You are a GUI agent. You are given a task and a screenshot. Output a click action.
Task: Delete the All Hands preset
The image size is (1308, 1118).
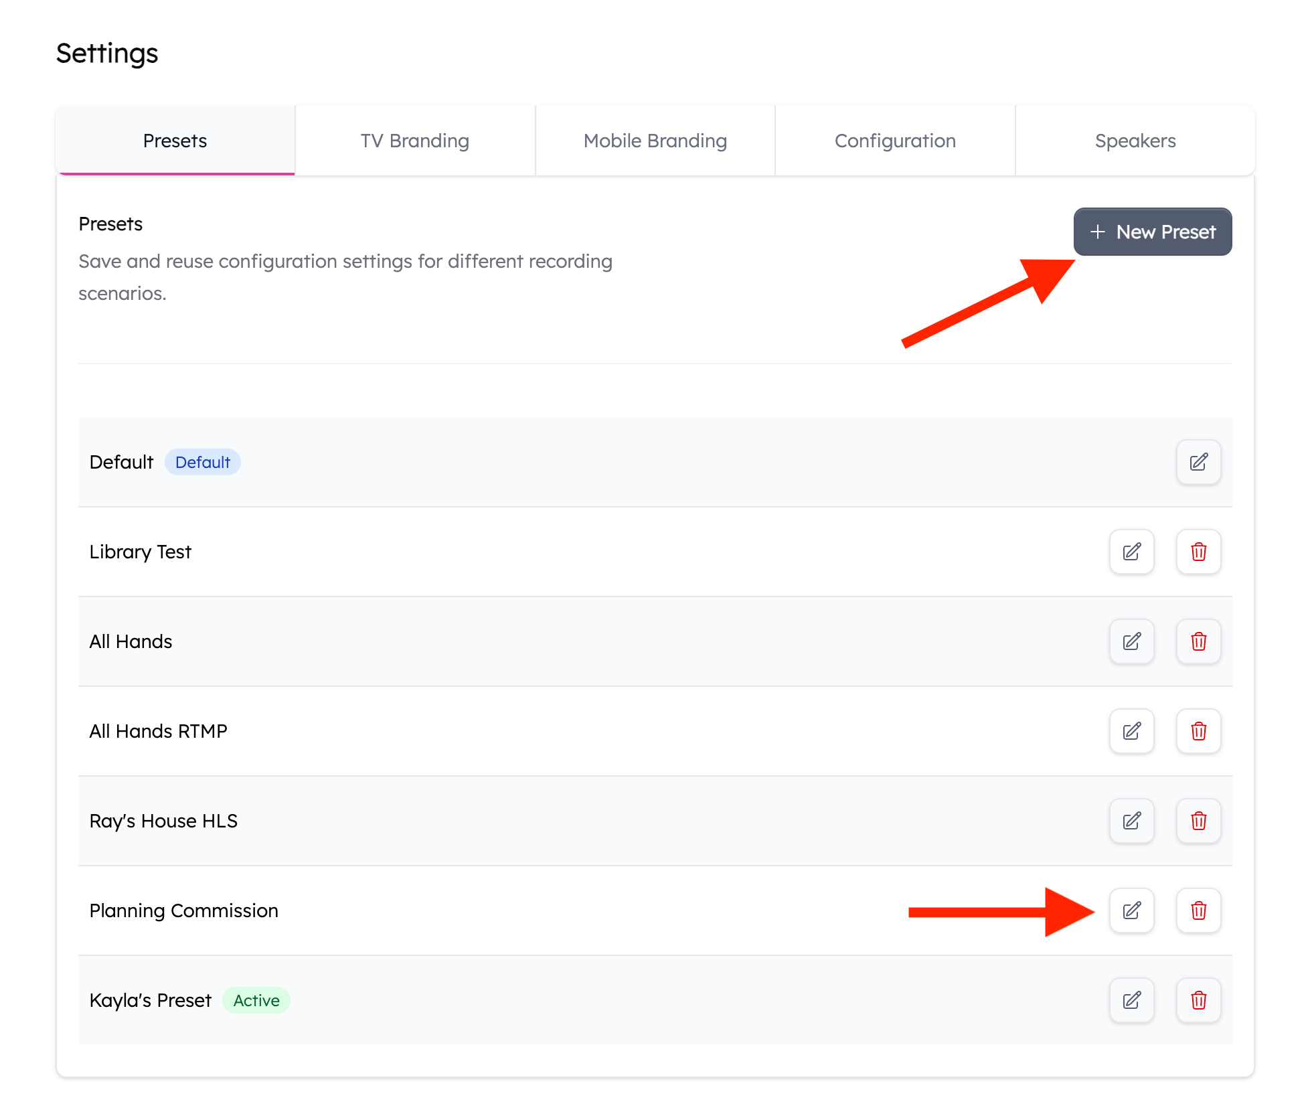(1198, 641)
